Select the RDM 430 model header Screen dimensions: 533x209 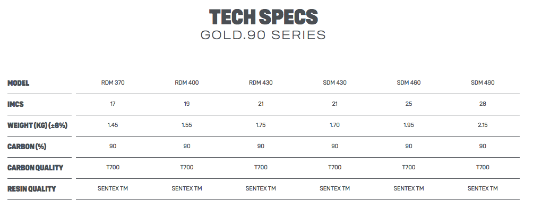click(x=261, y=83)
